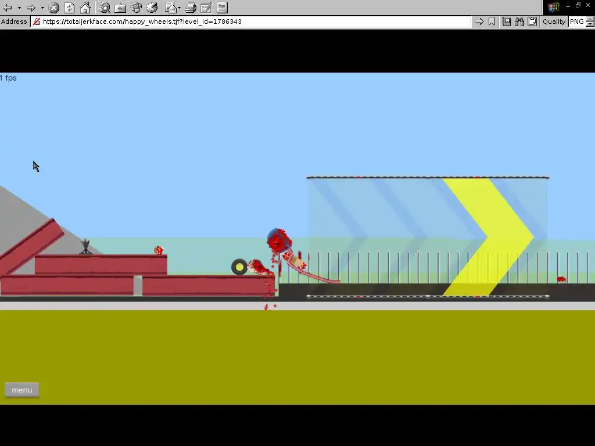595x446 pixels.
Task: Click the media globe with music note icon
Action: pyautogui.click(x=136, y=8)
